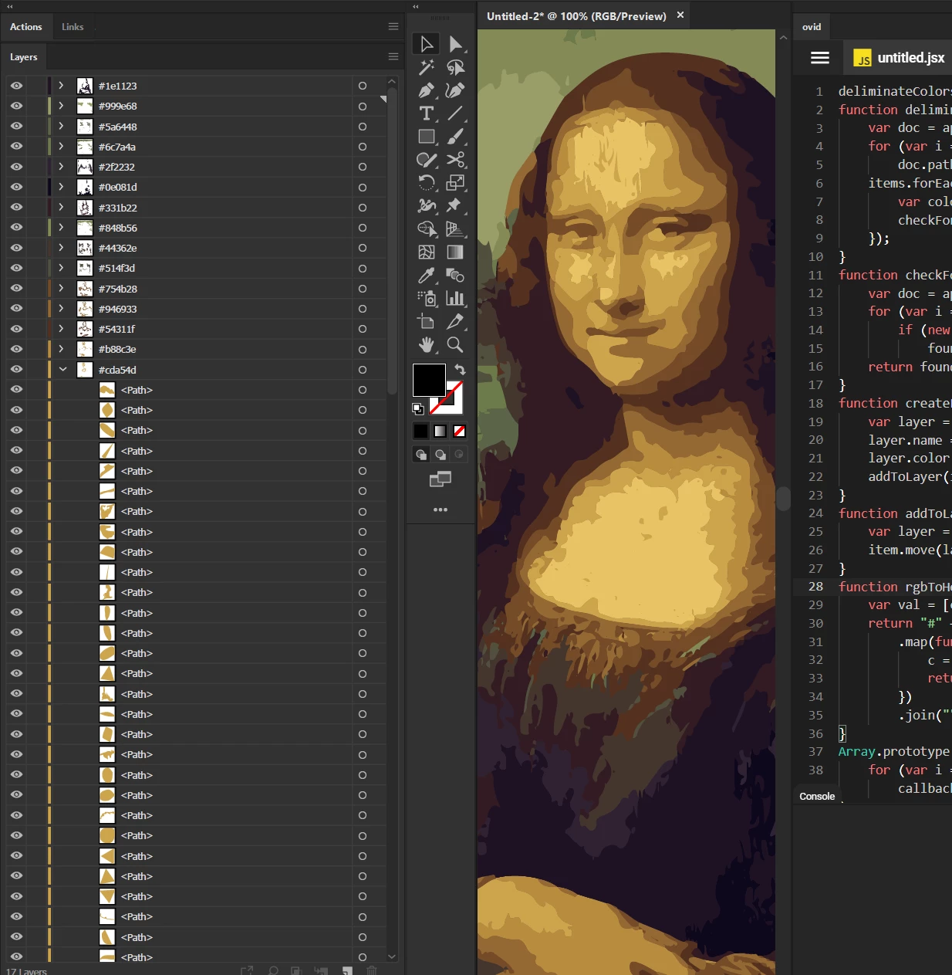Select the Puppet Warp pin tool
The image size is (952, 975).
tap(456, 206)
